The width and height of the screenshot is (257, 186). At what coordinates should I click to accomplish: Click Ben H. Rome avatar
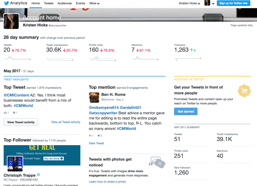tap(94, 97)
